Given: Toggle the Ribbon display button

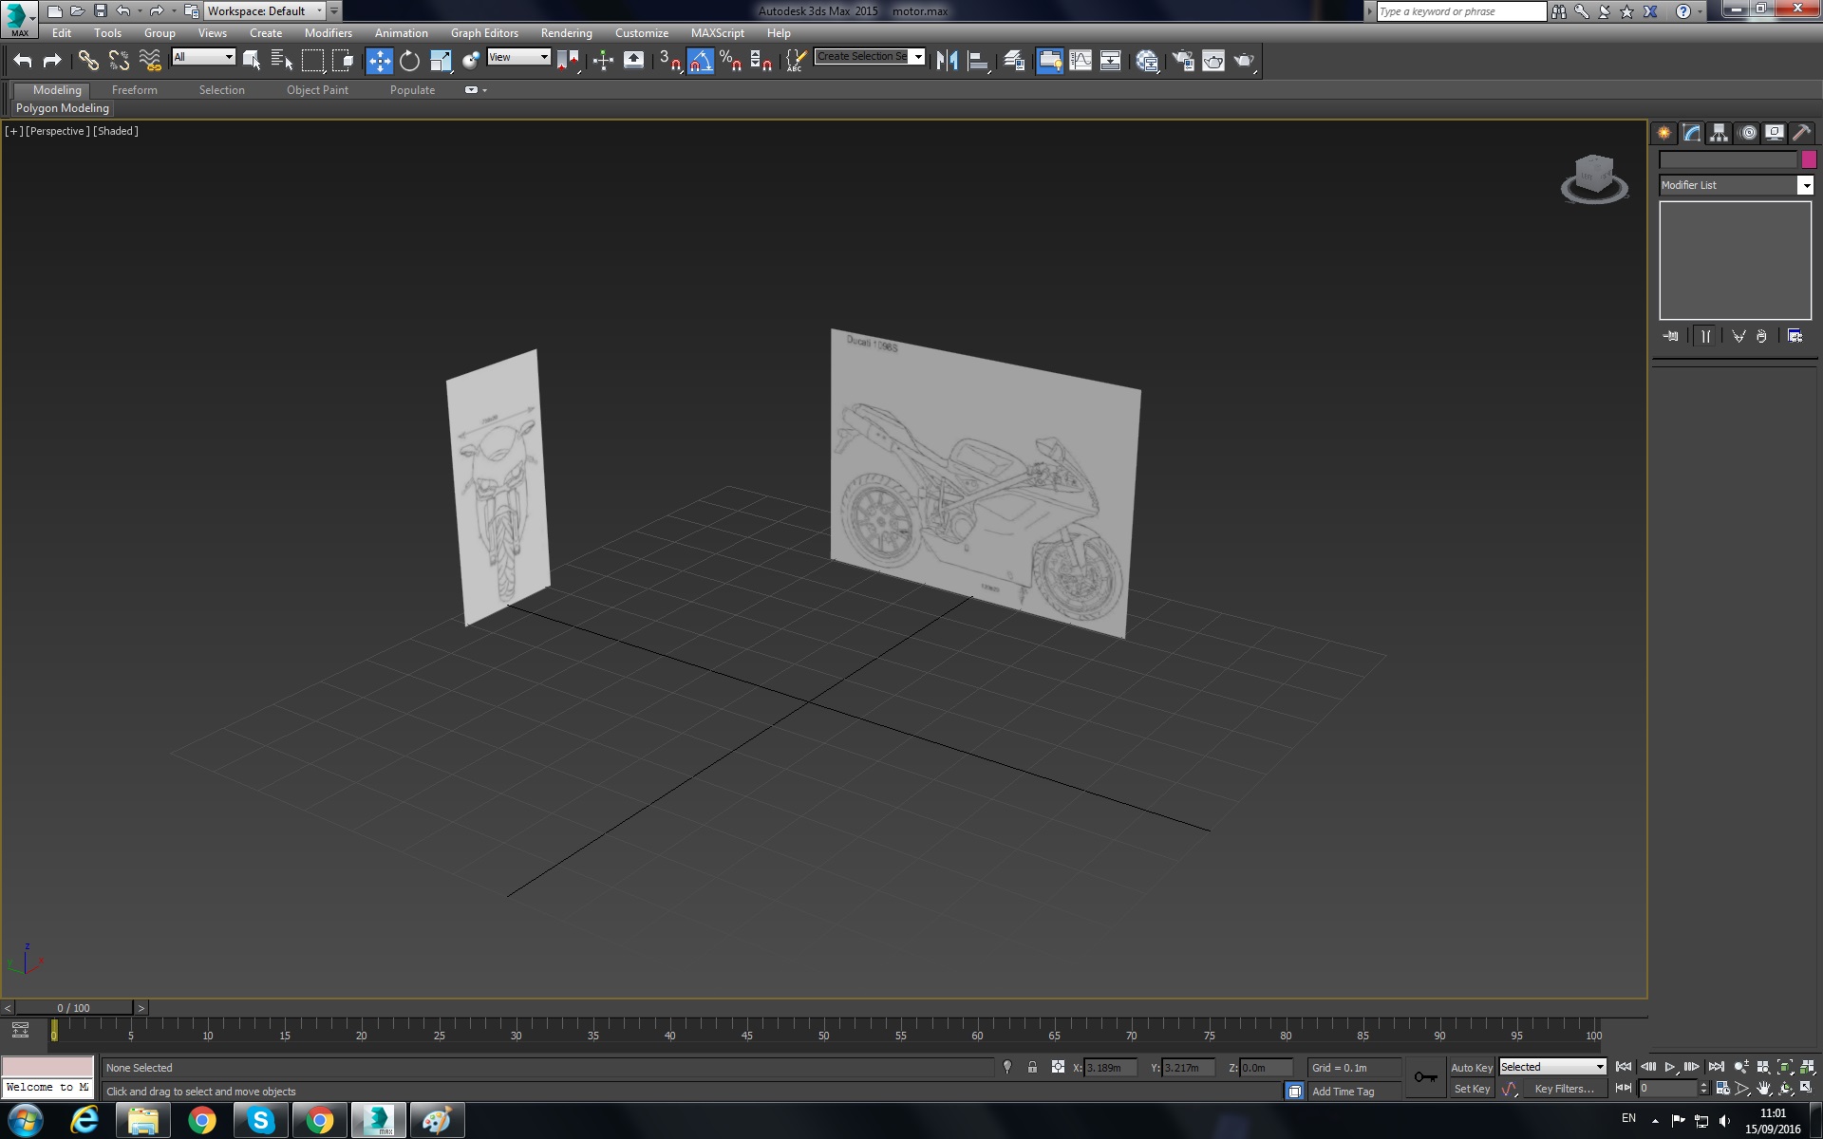Looking at the screenshot, I should [1049, 61].
